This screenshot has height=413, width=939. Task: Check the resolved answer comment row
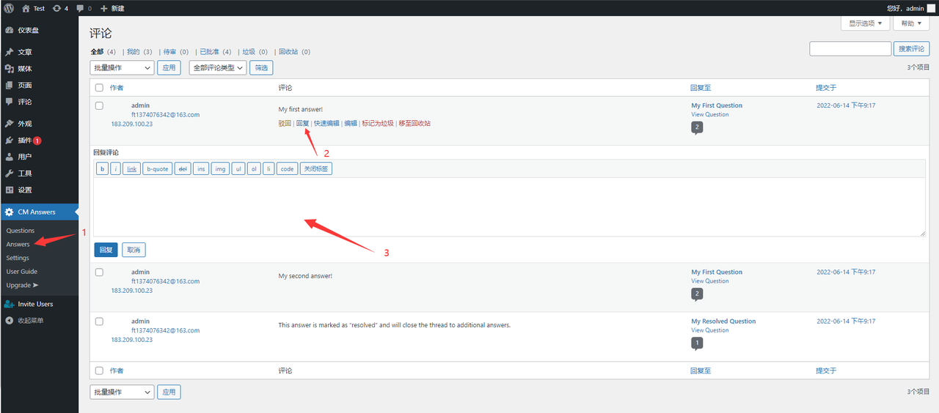click(99, 321)
